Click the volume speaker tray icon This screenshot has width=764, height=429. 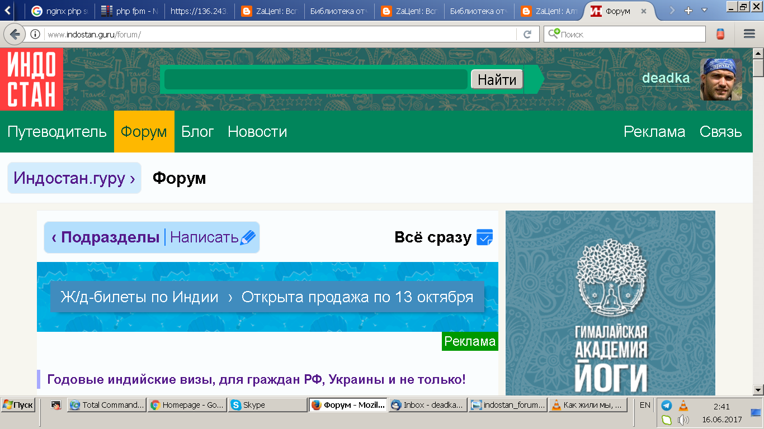coord(683,420)
